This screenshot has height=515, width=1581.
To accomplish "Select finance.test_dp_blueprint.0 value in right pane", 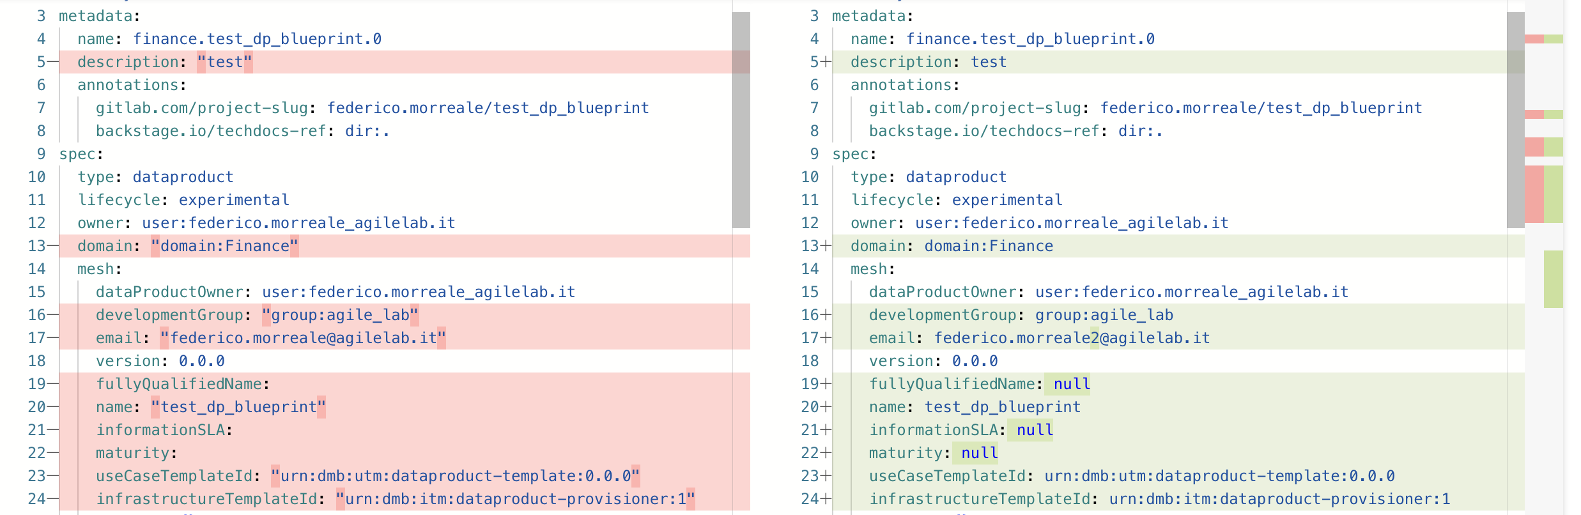I will pos(1030,39).
